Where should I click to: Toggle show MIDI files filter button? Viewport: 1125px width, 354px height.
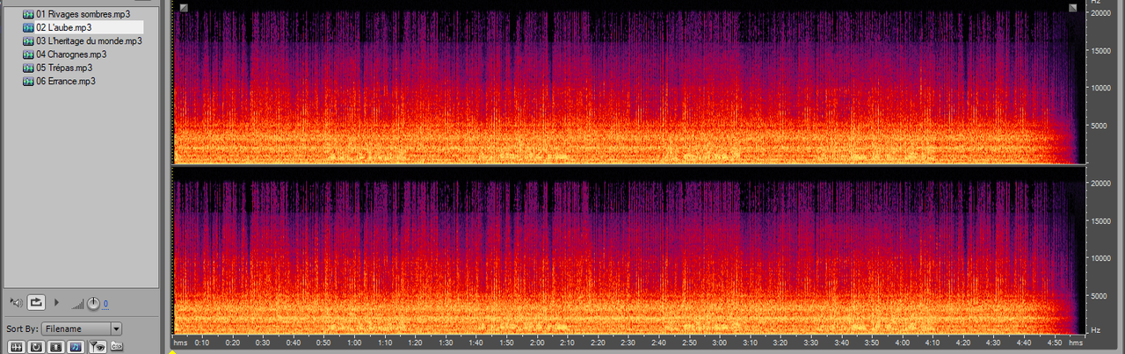tap(76, 347)
